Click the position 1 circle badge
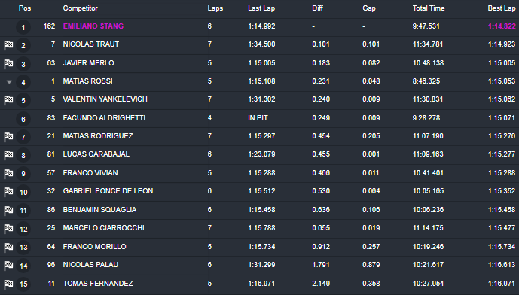The width and height of the screenshot is (519, 295). 23,27
